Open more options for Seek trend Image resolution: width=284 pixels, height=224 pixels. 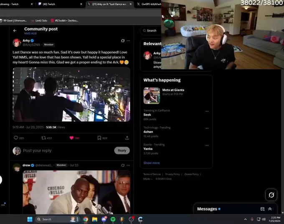pyautogui.click(x=207, y=111)
